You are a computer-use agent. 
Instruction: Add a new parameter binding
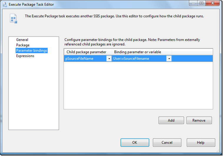(x=171, y=120)
